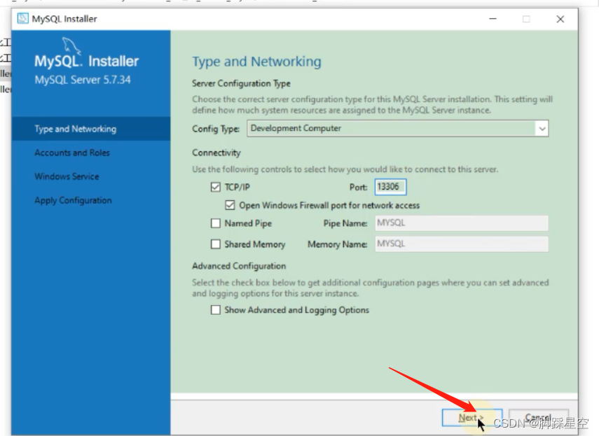Click the Pipe Name field
The width and height of the screenshot is (599, 436).
coord(462,223)
